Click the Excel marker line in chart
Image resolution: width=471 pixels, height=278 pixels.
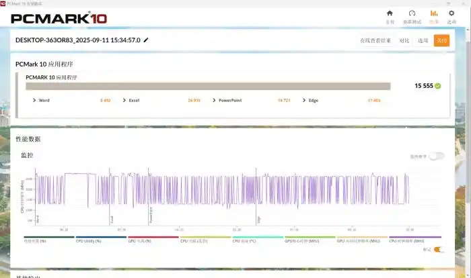110,197
